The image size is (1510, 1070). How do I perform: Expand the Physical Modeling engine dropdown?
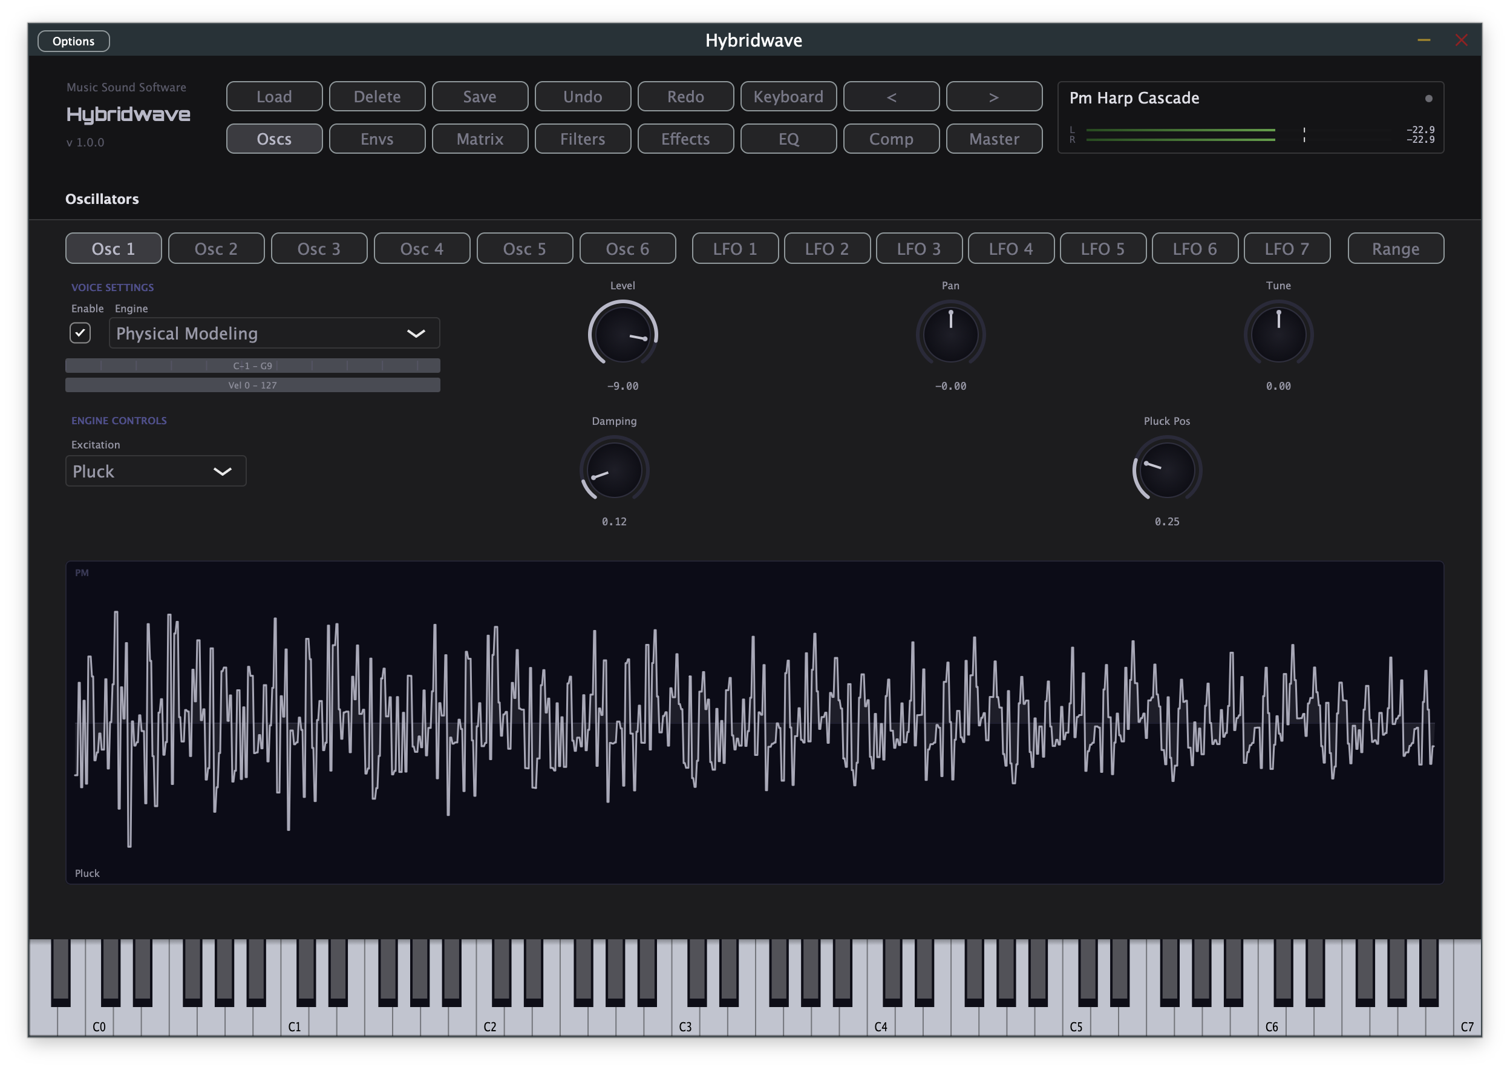point(274,333)
